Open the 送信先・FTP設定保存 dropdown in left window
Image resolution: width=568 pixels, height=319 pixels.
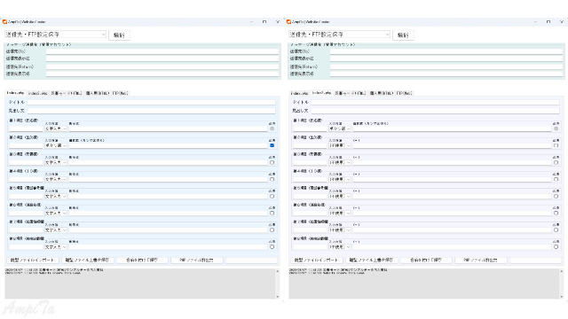point(55,35)
